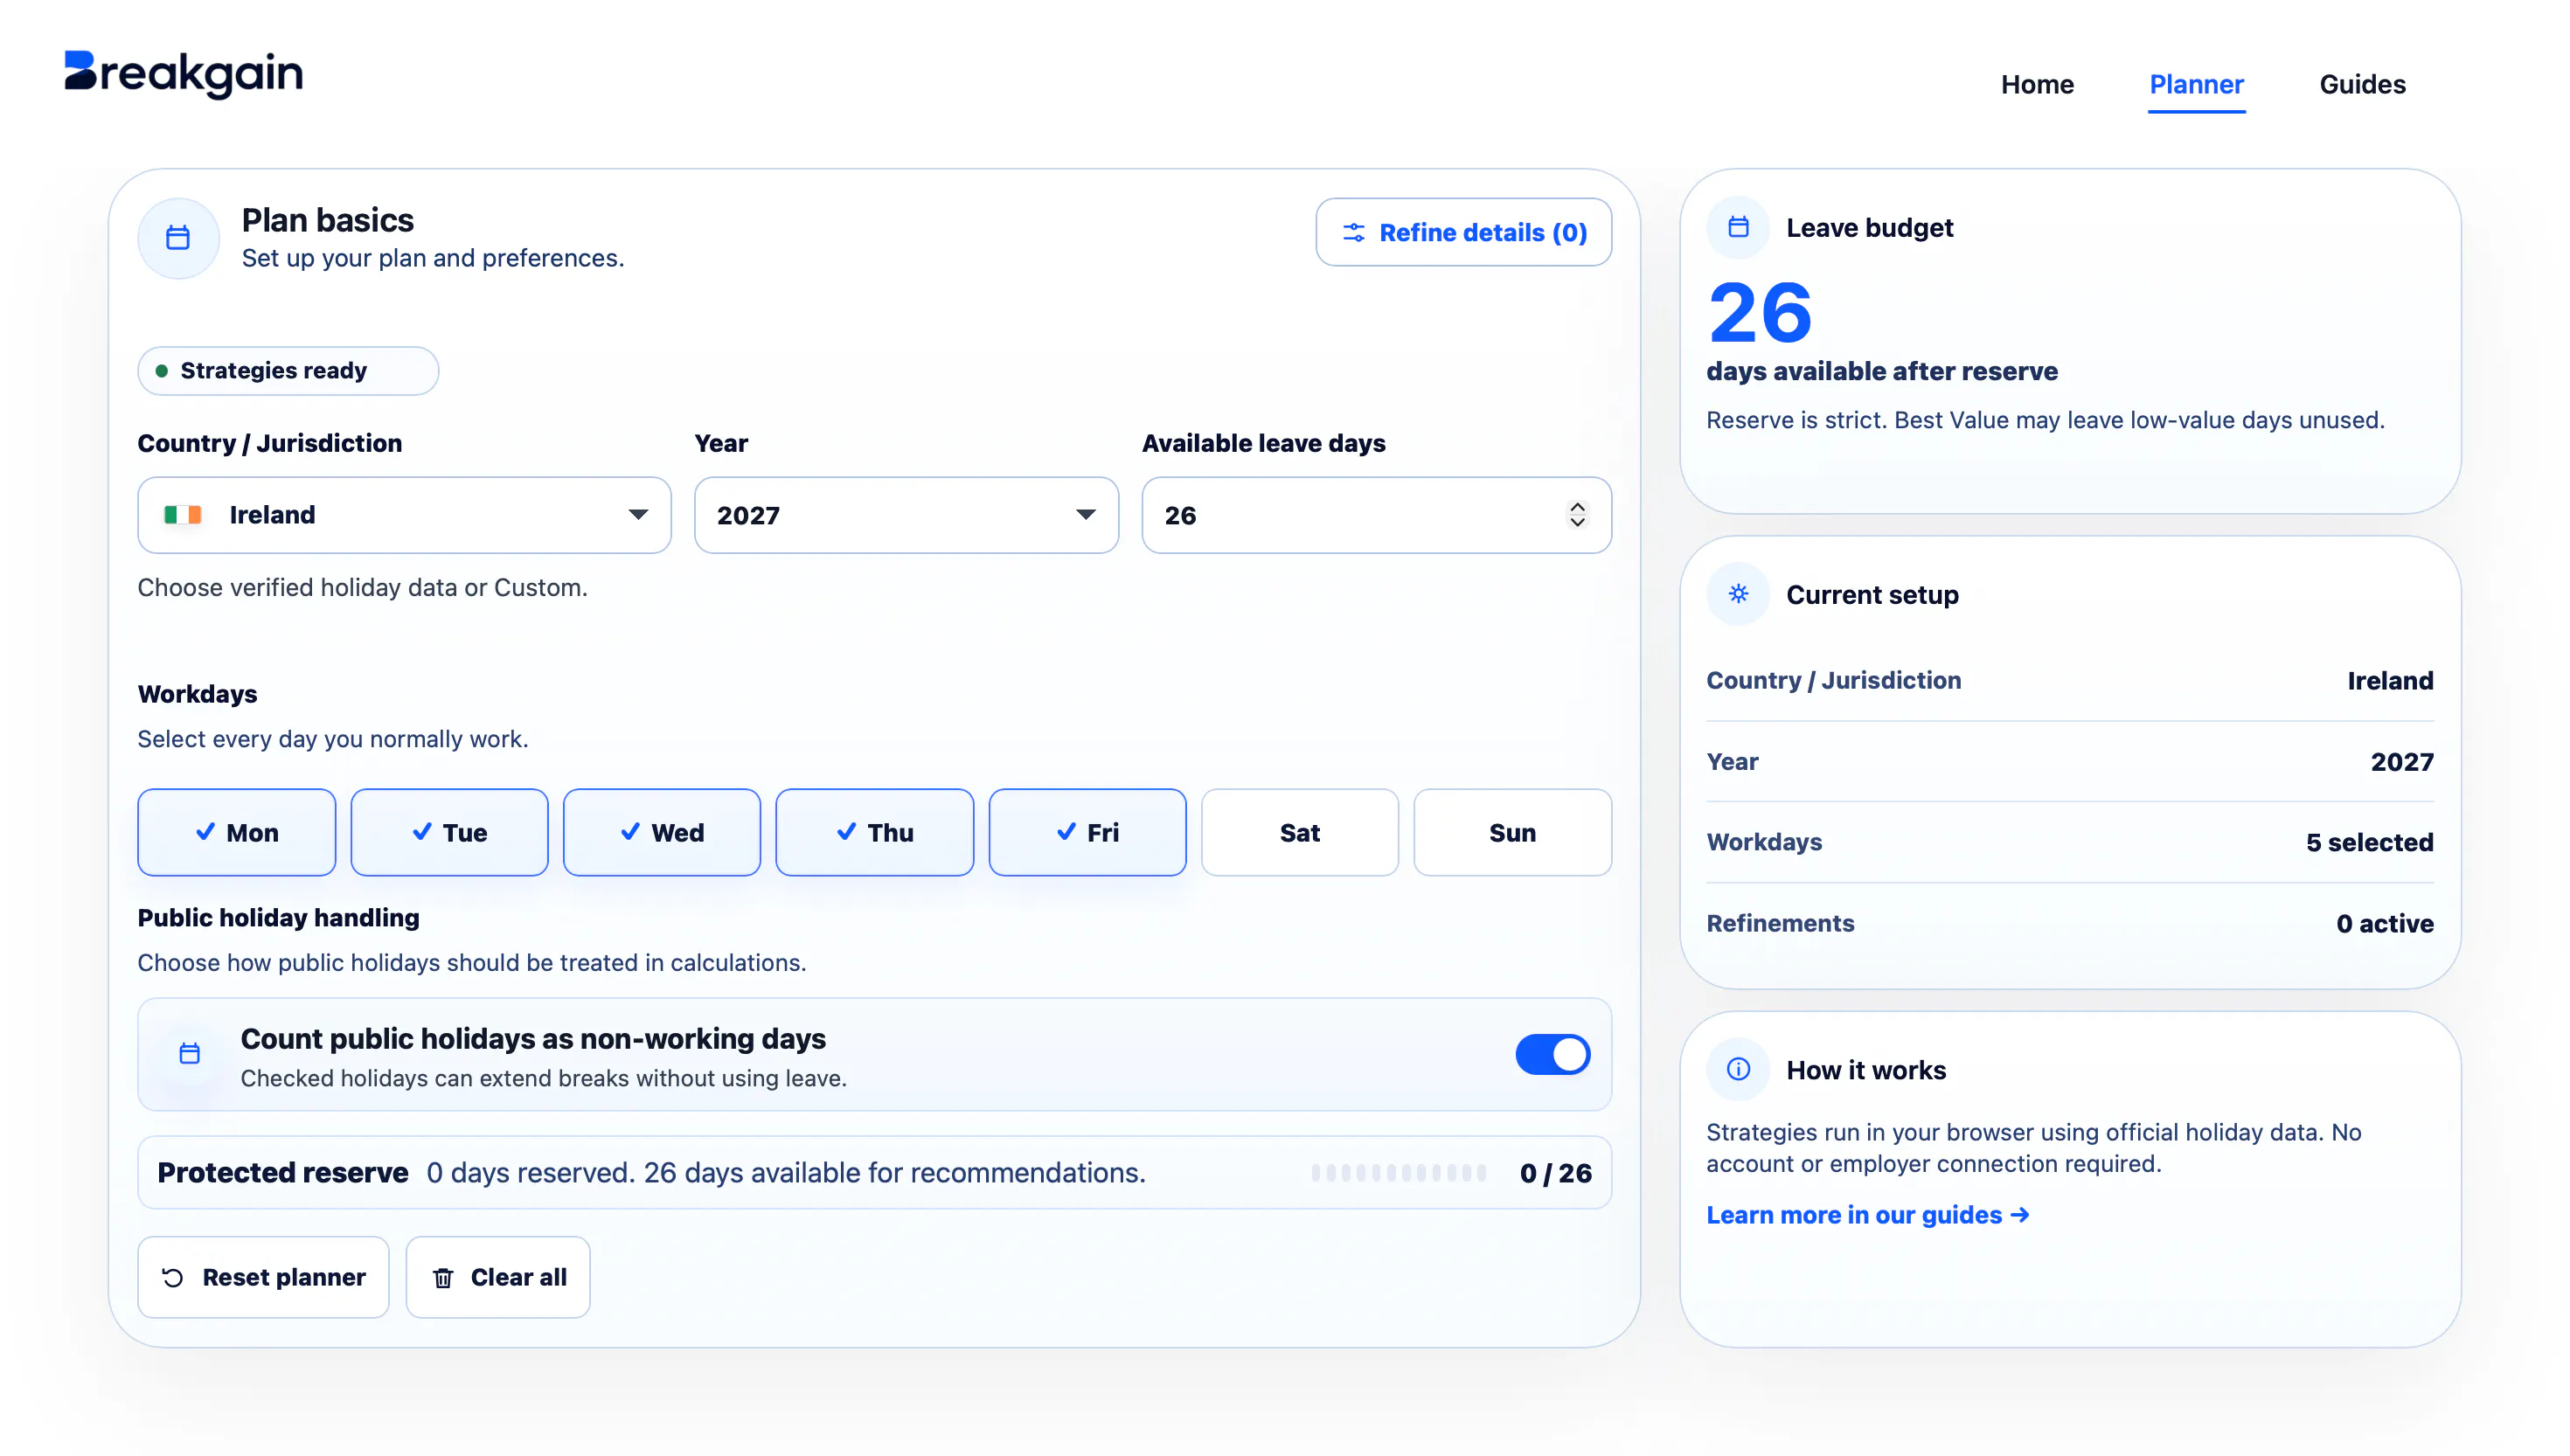Toggle Thursday as a workday
Viewport: 2570px width, 1456px height.
pos(875,832)
